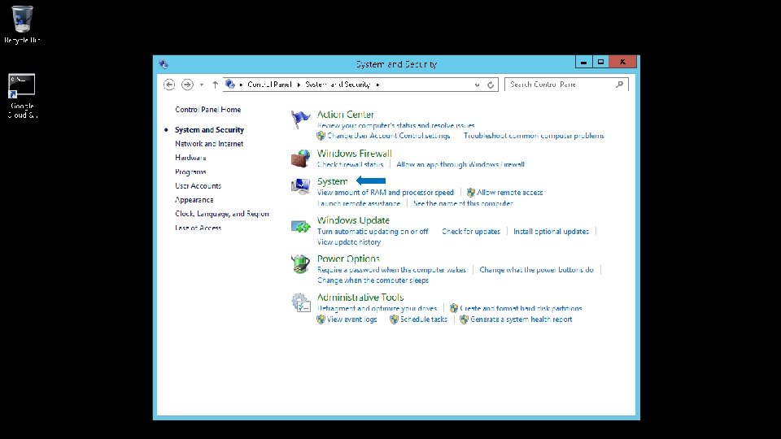Click Defragment and optimize your drives
Image resolution: width=781 pixels, height=439 pixels.
pos(377,309)
